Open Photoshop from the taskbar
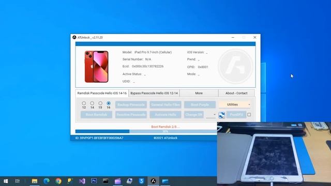Screen dimensions: 331x186 point(94,181)
